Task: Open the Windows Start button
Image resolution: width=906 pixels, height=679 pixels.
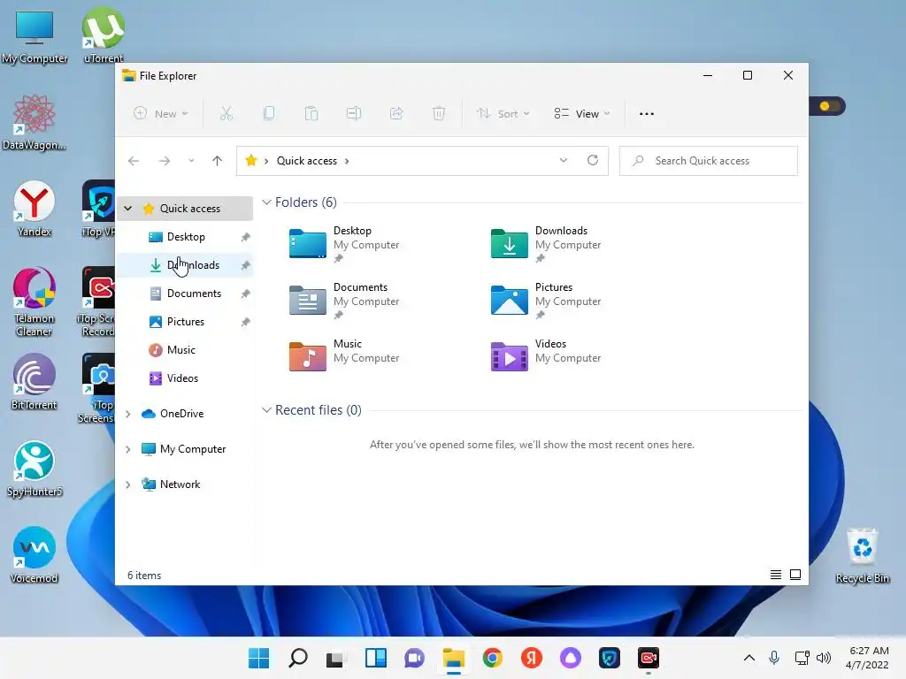Action: coord(259,658)
